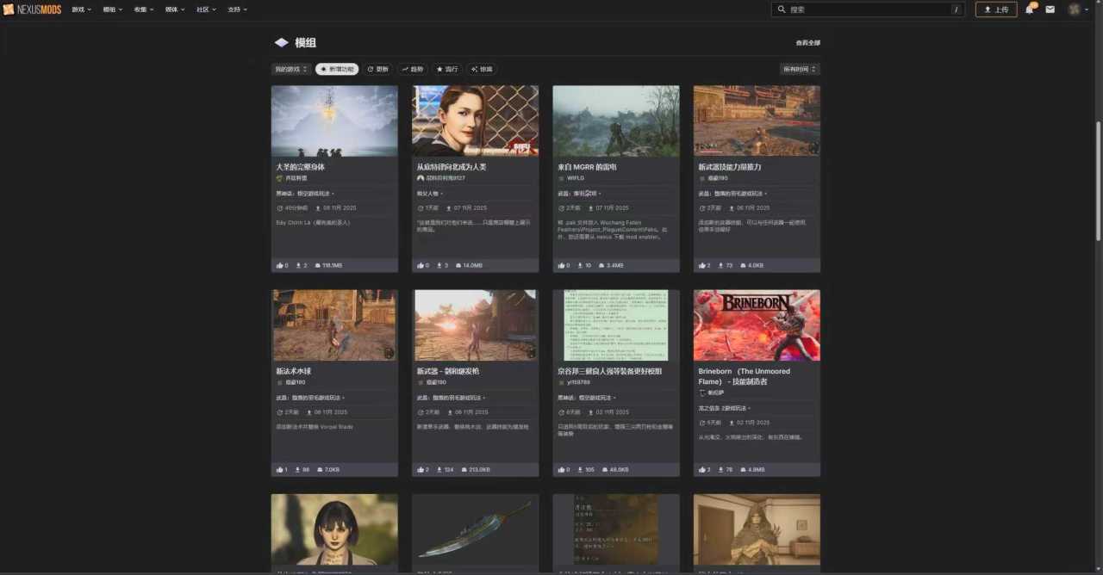
Task: Open the Brineborn mod thumbnail
Action: point(757,325)
